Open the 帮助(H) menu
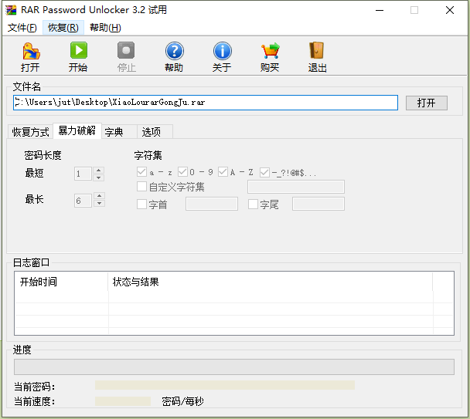 point(105,28)
